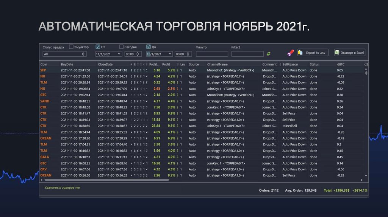Click the dBTC value -0.49

click(x=341, y=138)
